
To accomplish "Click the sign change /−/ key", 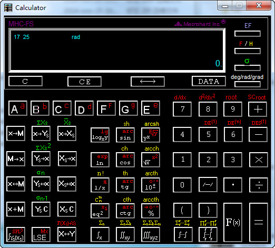I will (x=208, y=185).
